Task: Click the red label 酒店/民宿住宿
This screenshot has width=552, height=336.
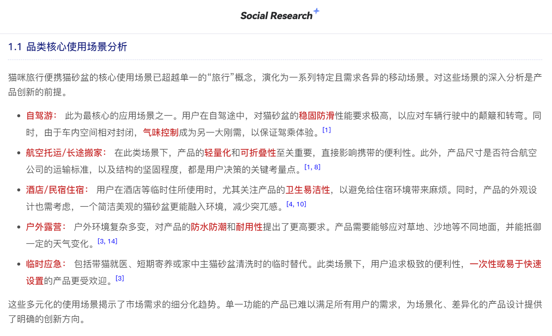Action: pos(57,190)
